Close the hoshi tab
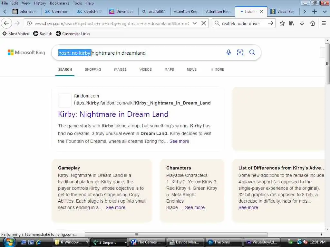Viewport: 330px width, 247px height. coord(261,12)
